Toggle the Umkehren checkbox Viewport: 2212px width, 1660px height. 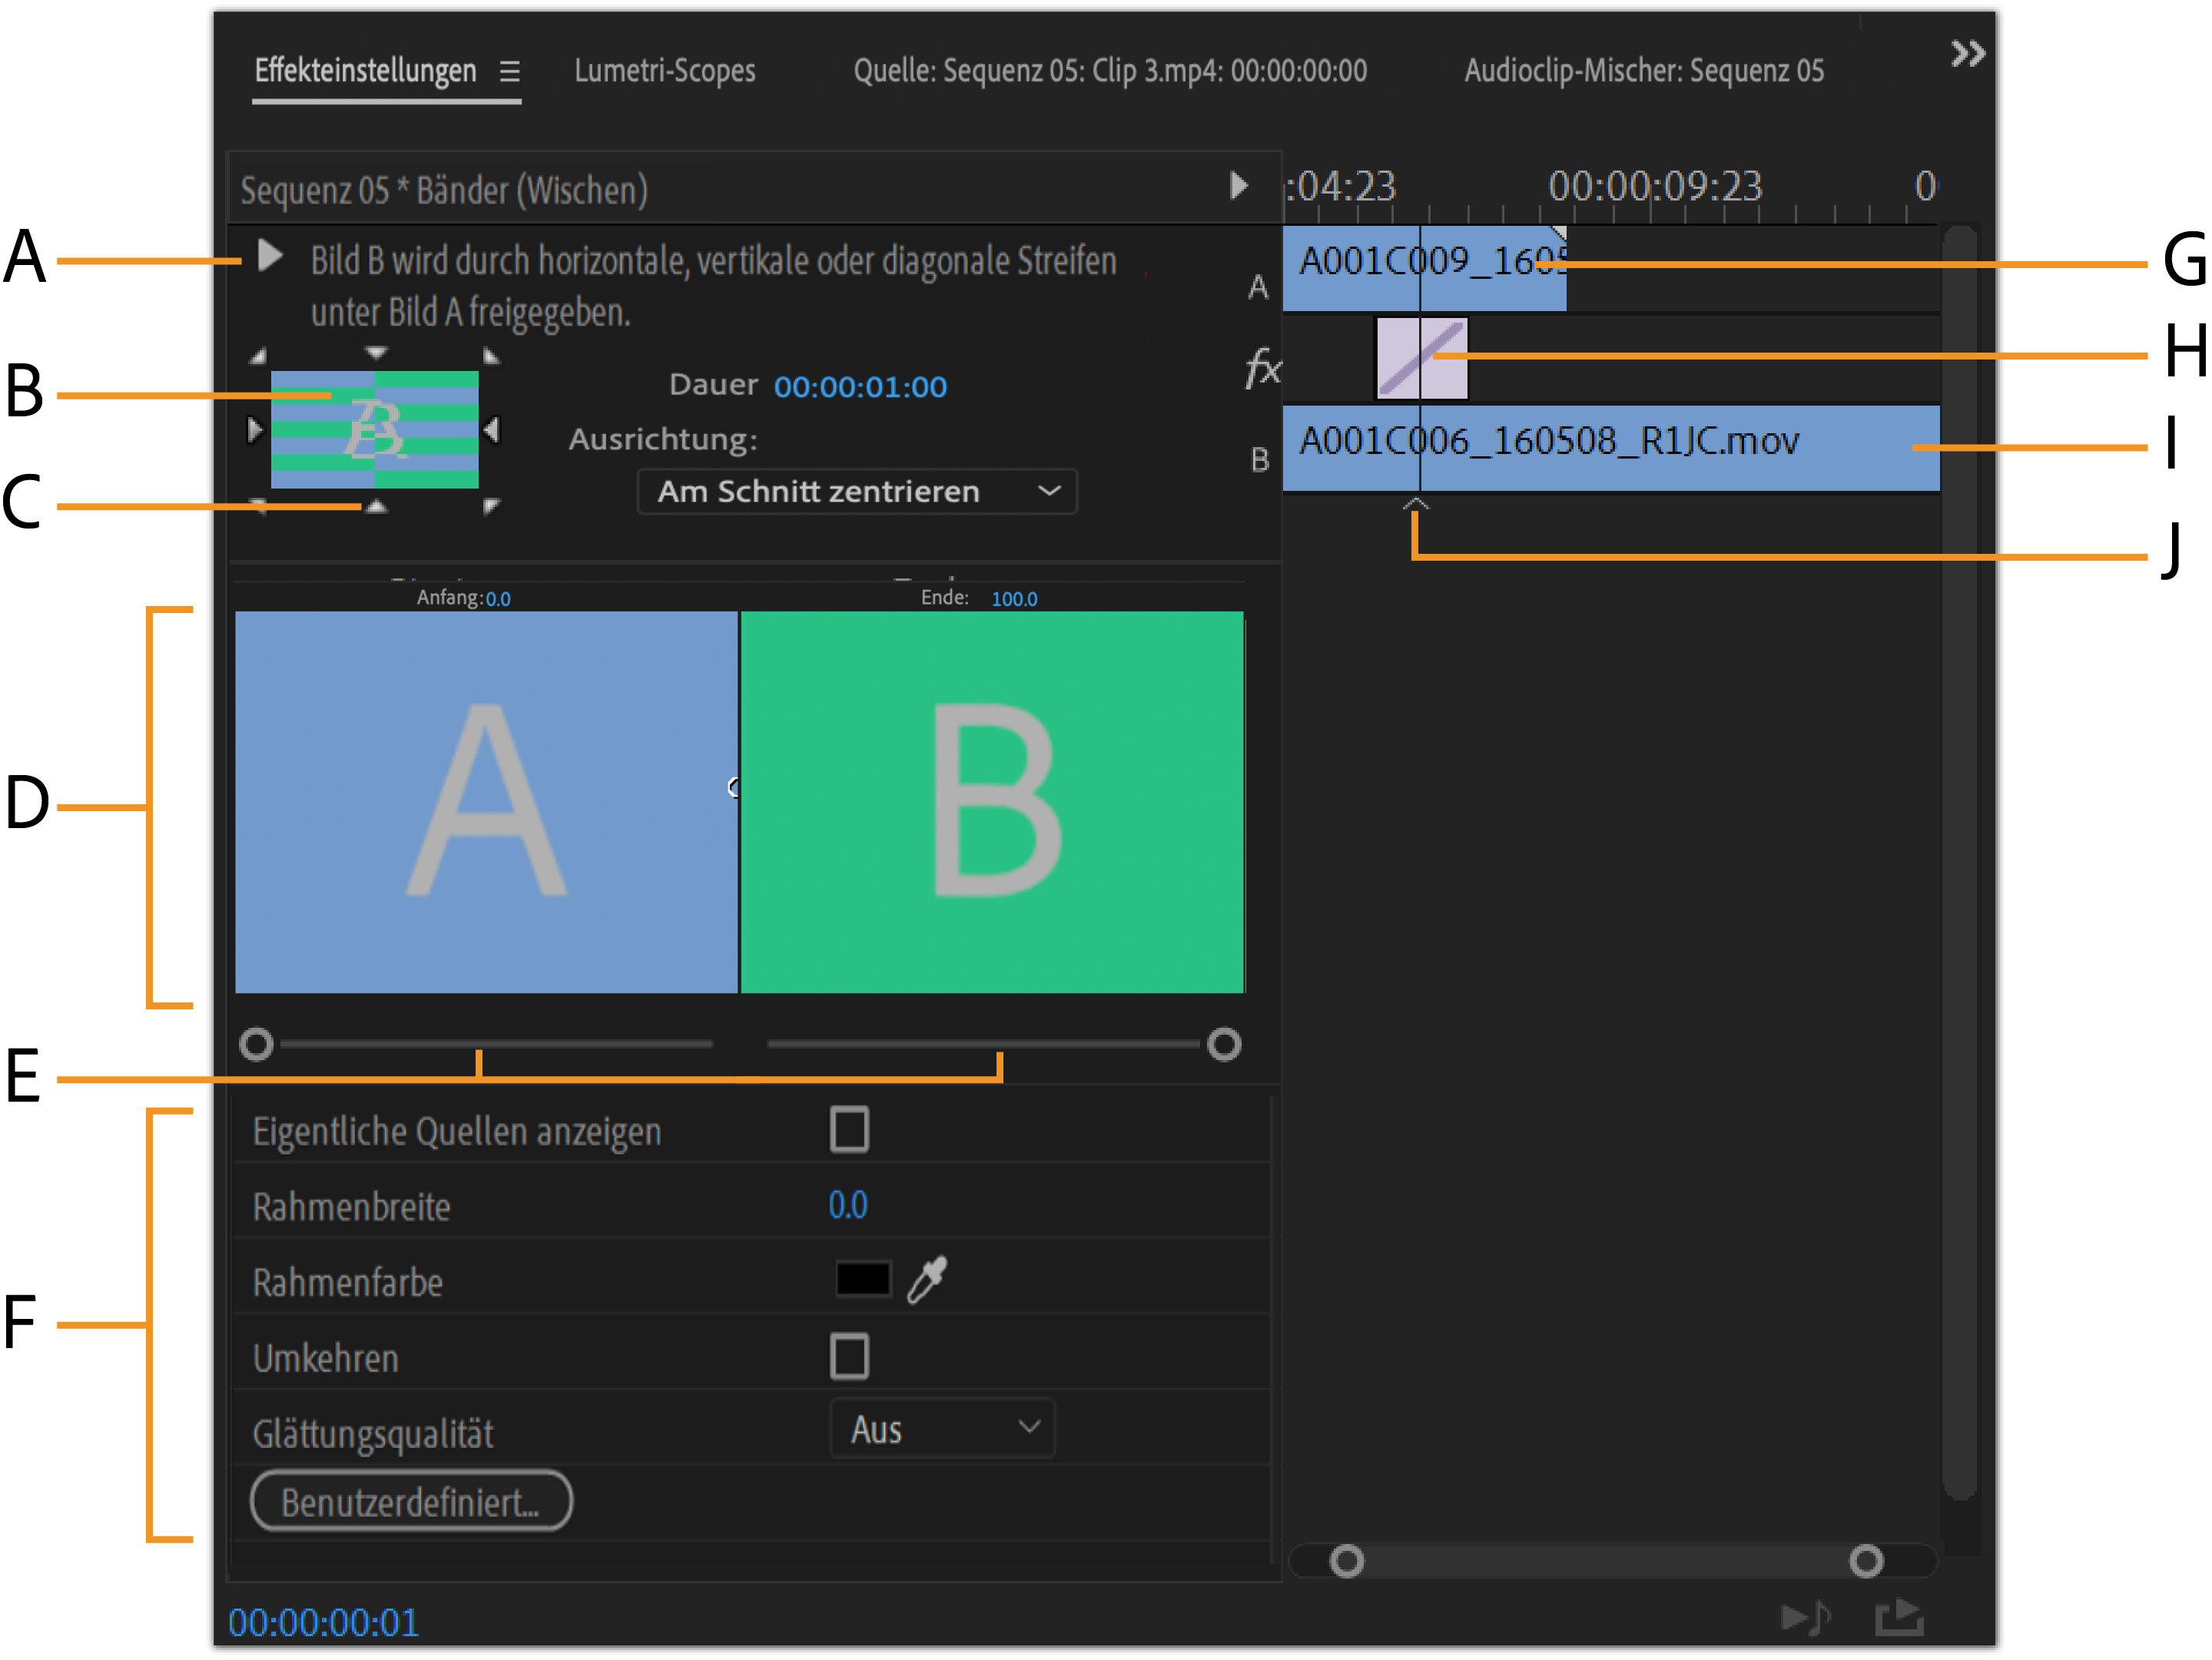849,1357
